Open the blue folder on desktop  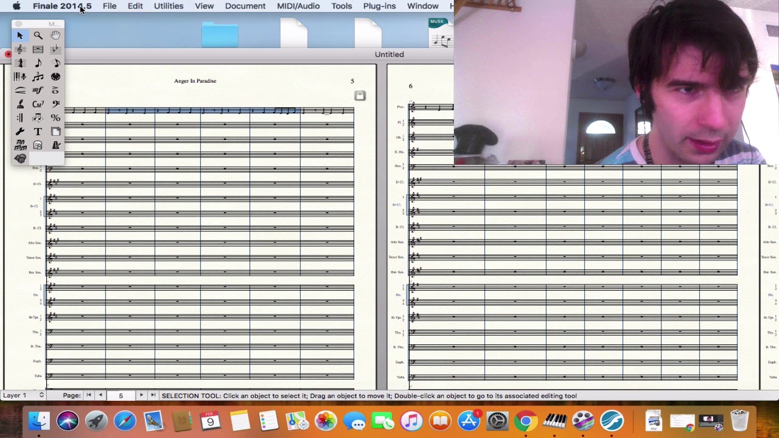tap(220, 35)
